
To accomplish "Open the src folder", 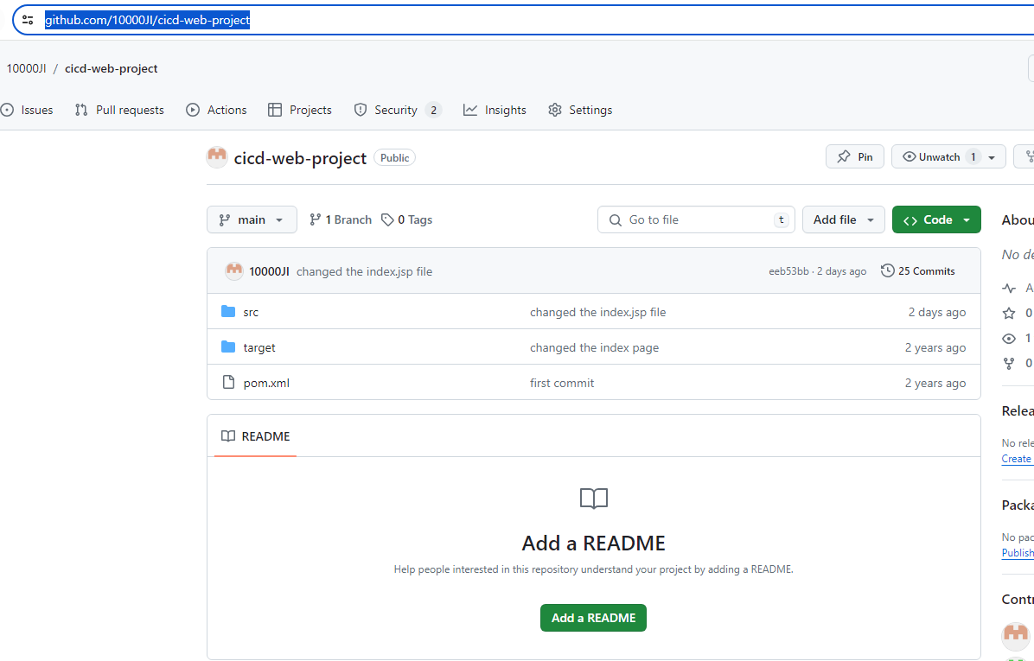I will tap(251, 313).
